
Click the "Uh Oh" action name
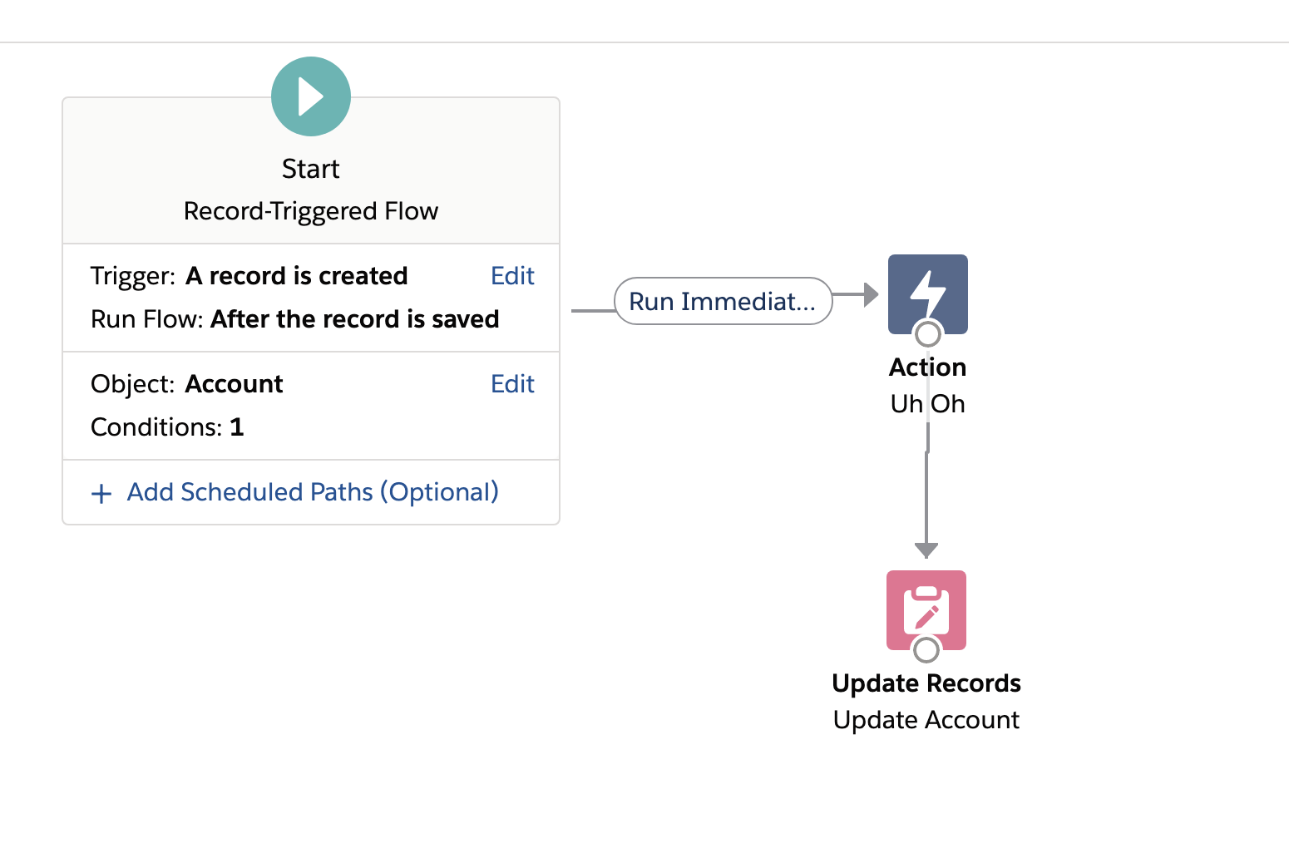[927, 404]
